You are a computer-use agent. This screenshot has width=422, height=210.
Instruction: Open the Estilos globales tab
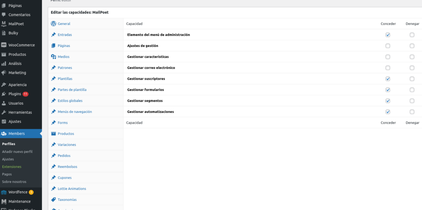click(x=86, y=101)
